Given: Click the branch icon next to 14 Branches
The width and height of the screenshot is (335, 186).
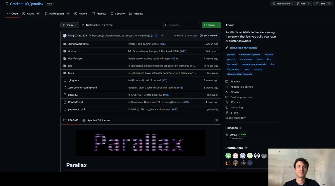Looking at the screenshot, I should pyautogui.click(x=83, y=25).
